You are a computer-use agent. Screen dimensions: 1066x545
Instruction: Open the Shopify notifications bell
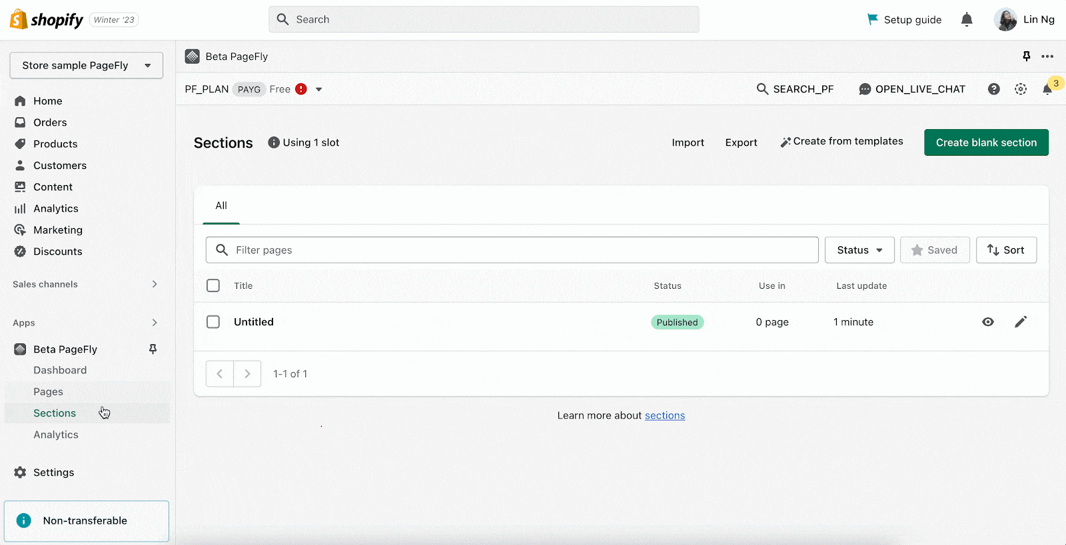pos(967,19)
